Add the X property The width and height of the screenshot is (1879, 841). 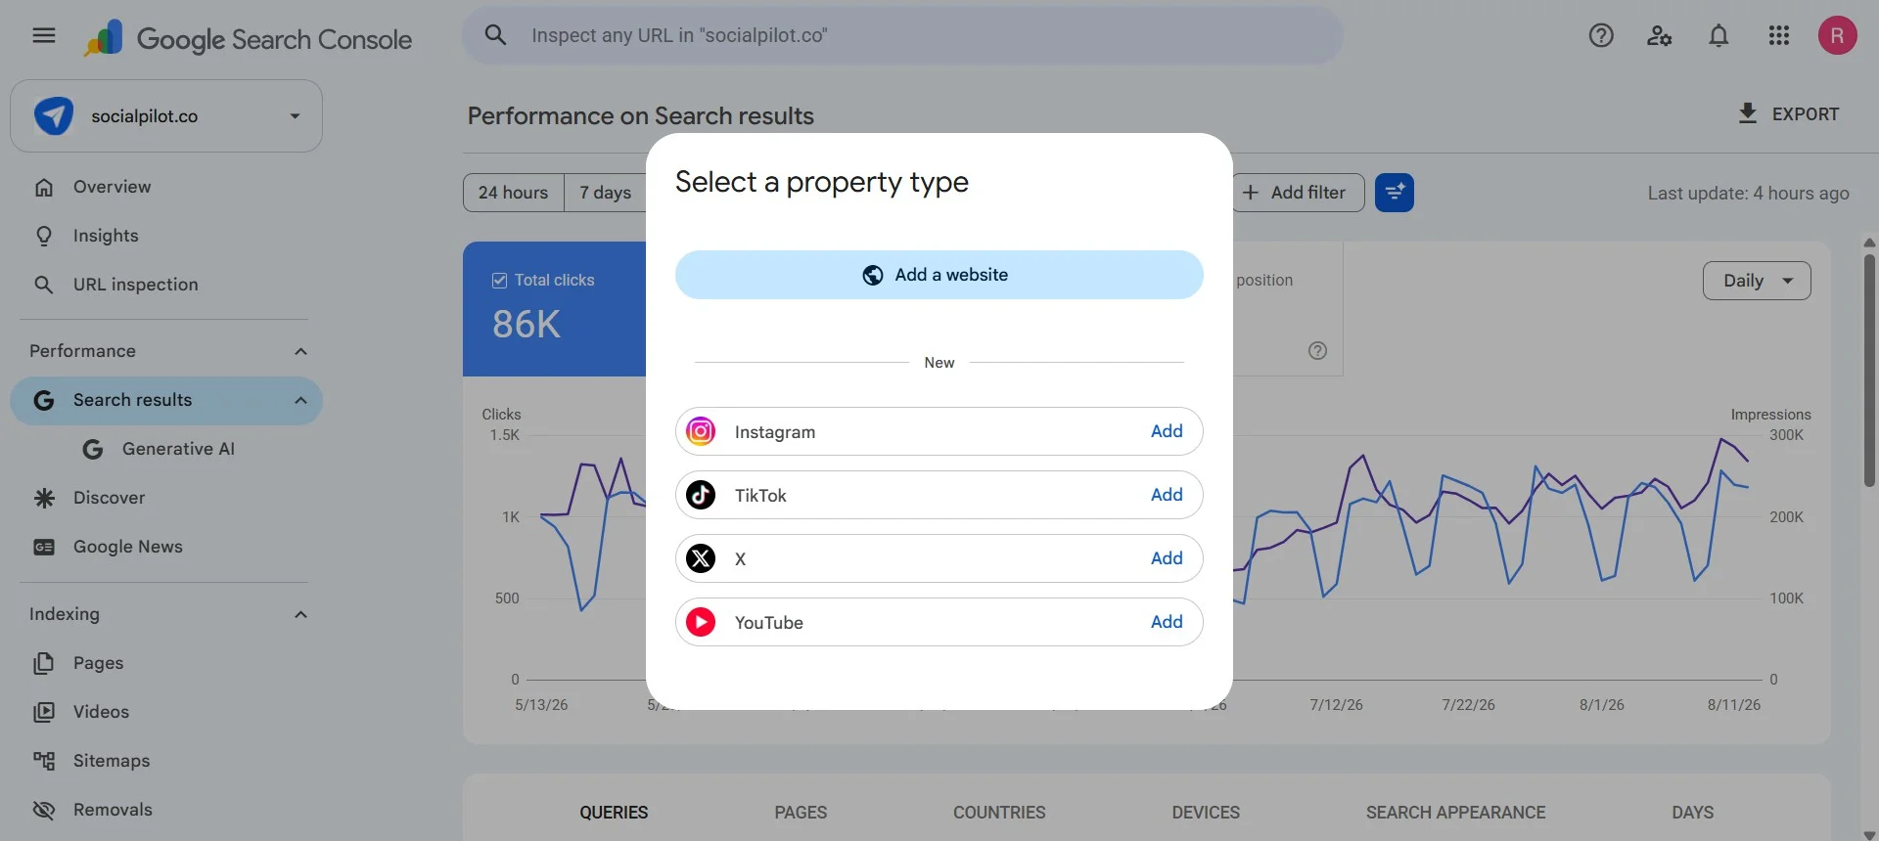tap(1167, 558)
